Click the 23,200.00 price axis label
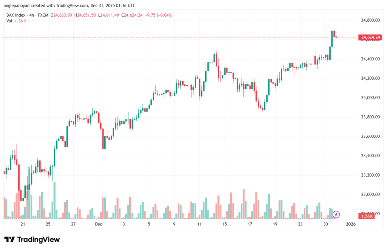The height and width of the screenshot is (250, 387). click(x=370, y=175)
